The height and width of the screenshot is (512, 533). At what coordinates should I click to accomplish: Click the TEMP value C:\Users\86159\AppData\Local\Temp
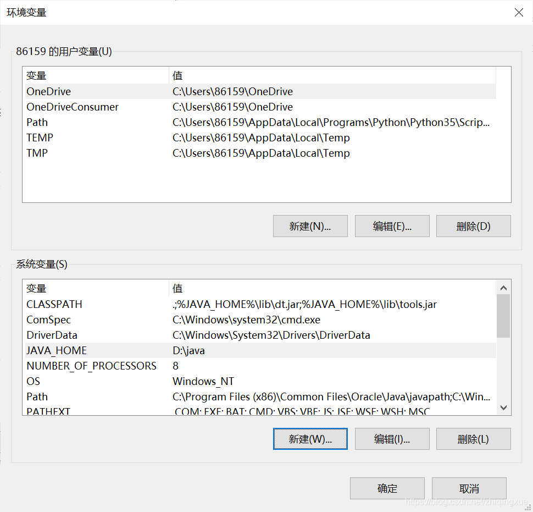[x=261, y=137]
